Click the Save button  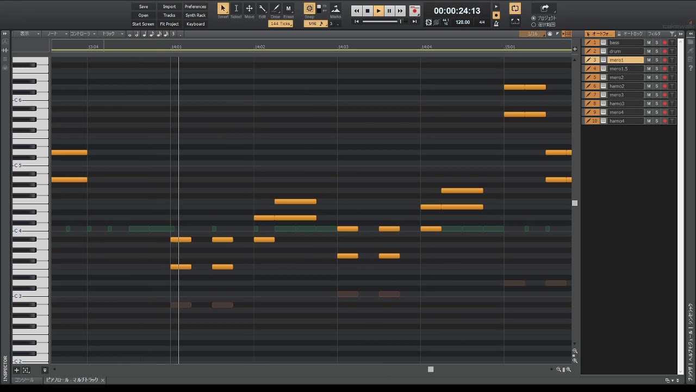point(143,7)
